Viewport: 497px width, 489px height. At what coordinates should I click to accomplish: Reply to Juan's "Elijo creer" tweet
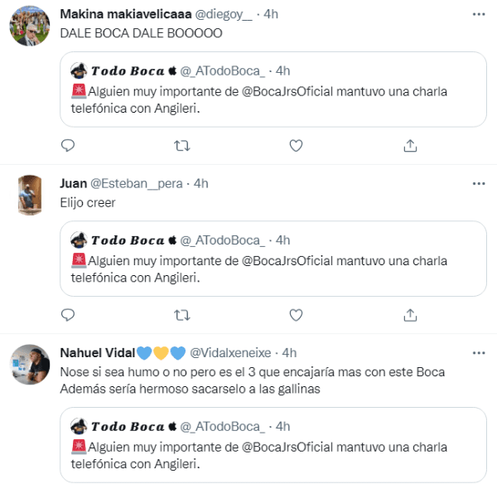(x=68, y=315)
